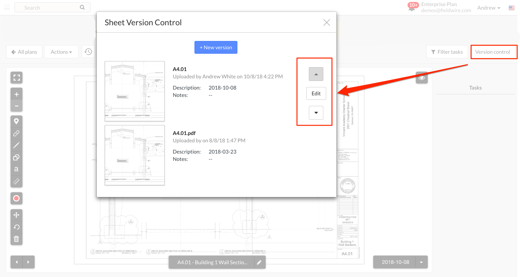Viewport: 520px width, 277px height.
Task: Click the fullscreen expand icon
Action: pos(16,78)
